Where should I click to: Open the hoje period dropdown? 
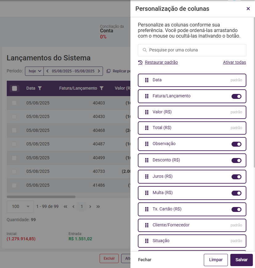click(x=34, y=71)
